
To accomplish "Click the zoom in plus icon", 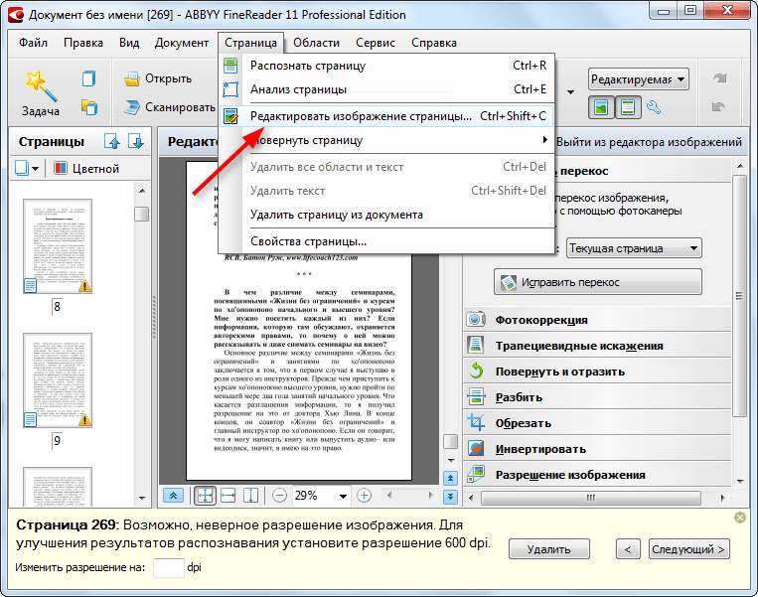I will click(x=364, y=495).
